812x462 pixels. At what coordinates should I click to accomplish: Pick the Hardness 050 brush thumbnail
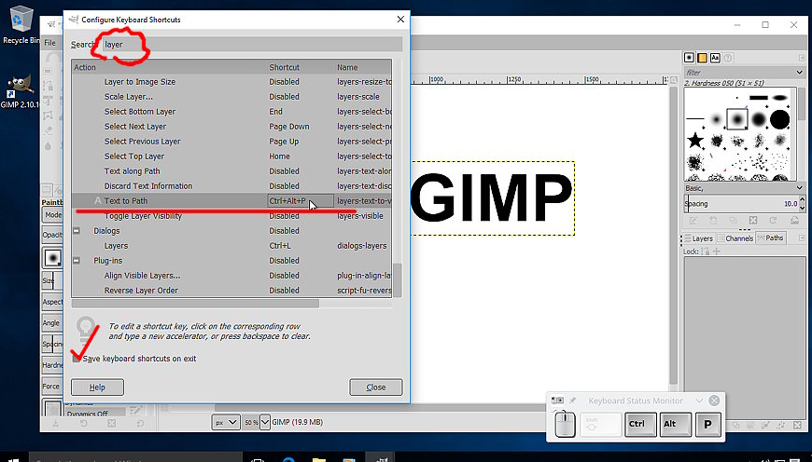pyautogui.click(x=737, y=119)
